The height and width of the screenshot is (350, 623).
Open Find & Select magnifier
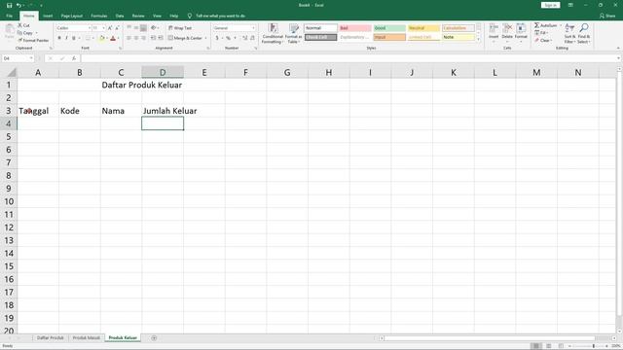(584, 34)
